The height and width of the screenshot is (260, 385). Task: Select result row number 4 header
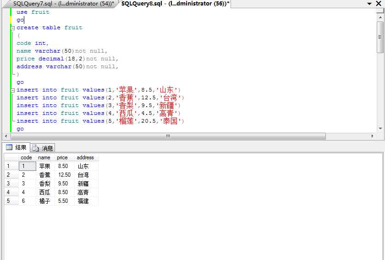point(11,192)
